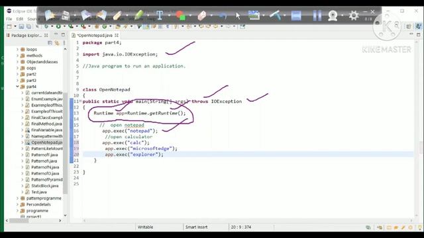Image resolution: width=424 pixels, height=238 pixels.
Task: Click the green Run button in Eclipse toolbar
Action: pyautogui.click(x=58, y=26)
